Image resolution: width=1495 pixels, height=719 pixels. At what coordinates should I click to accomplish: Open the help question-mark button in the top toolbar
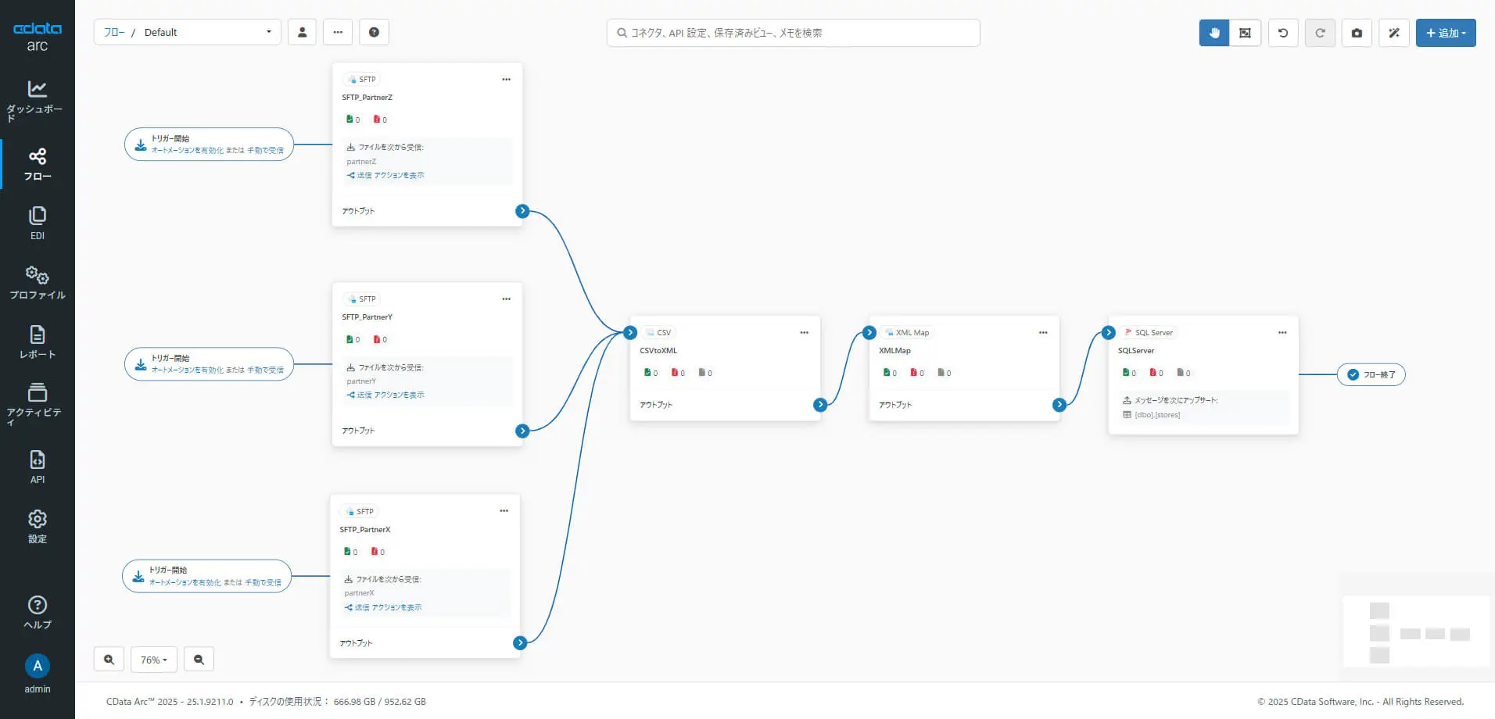click(374, 32)
